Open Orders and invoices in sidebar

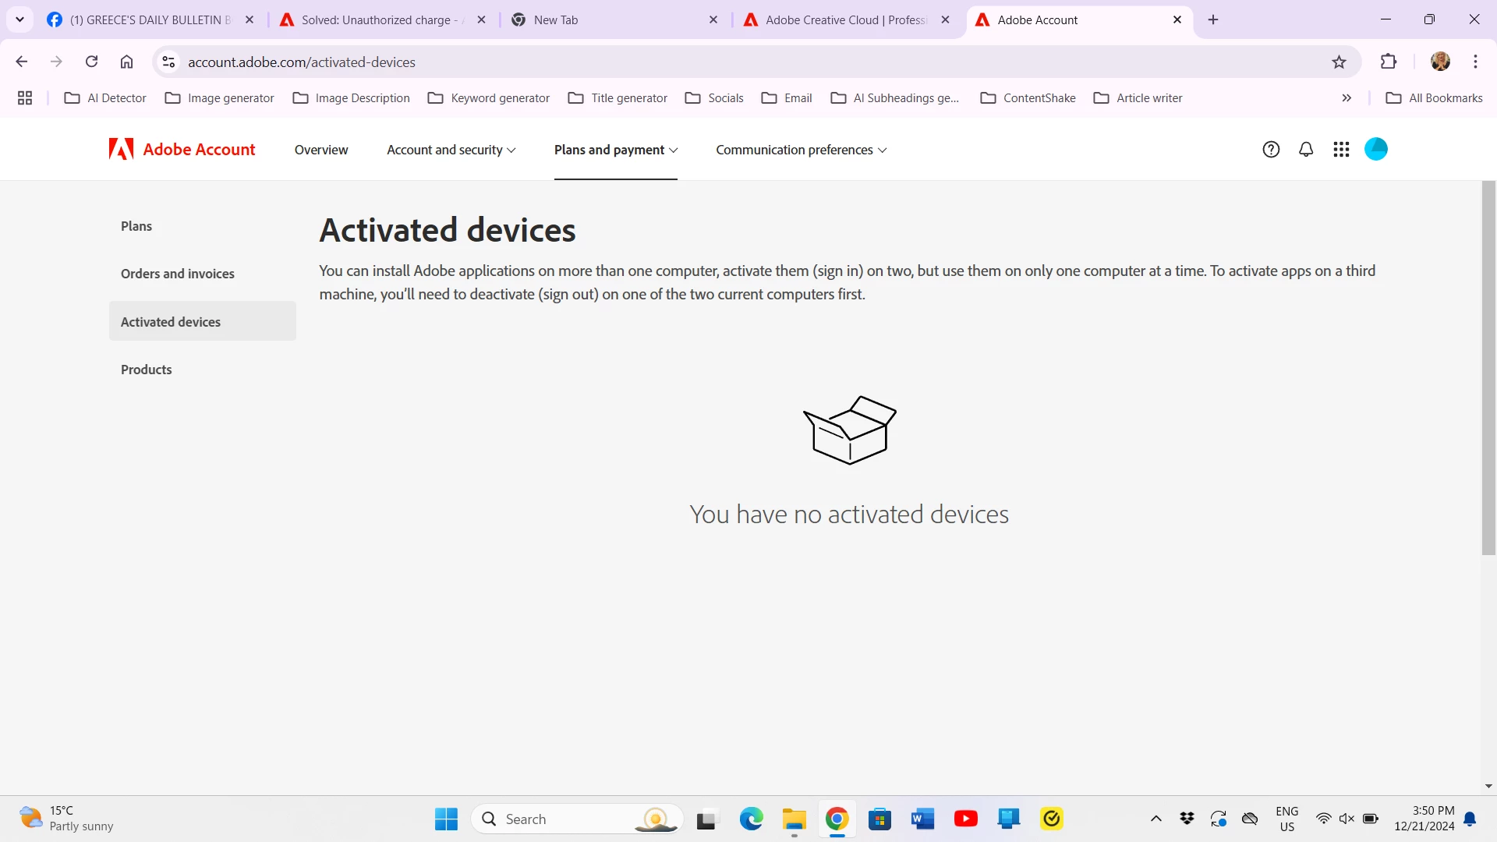point(178,274)
